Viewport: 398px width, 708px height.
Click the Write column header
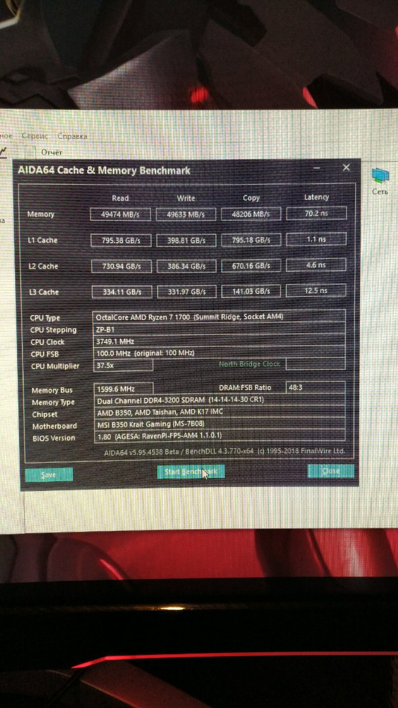(x=186, y=198)
